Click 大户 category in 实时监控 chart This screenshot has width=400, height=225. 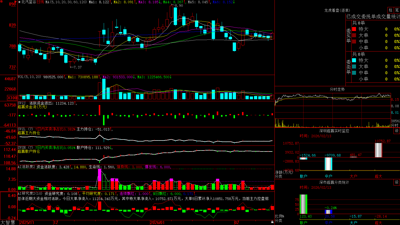(353, 176)
